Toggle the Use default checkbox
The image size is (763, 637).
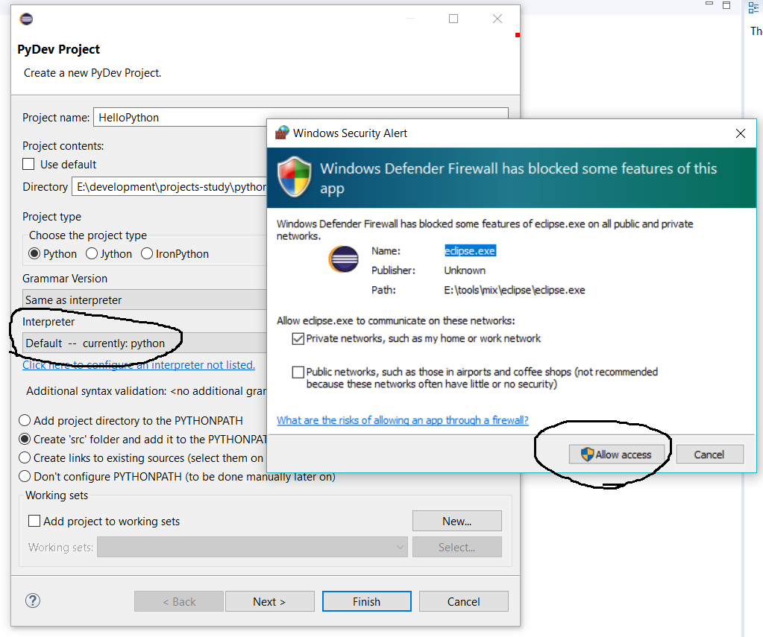pos(28,165)
